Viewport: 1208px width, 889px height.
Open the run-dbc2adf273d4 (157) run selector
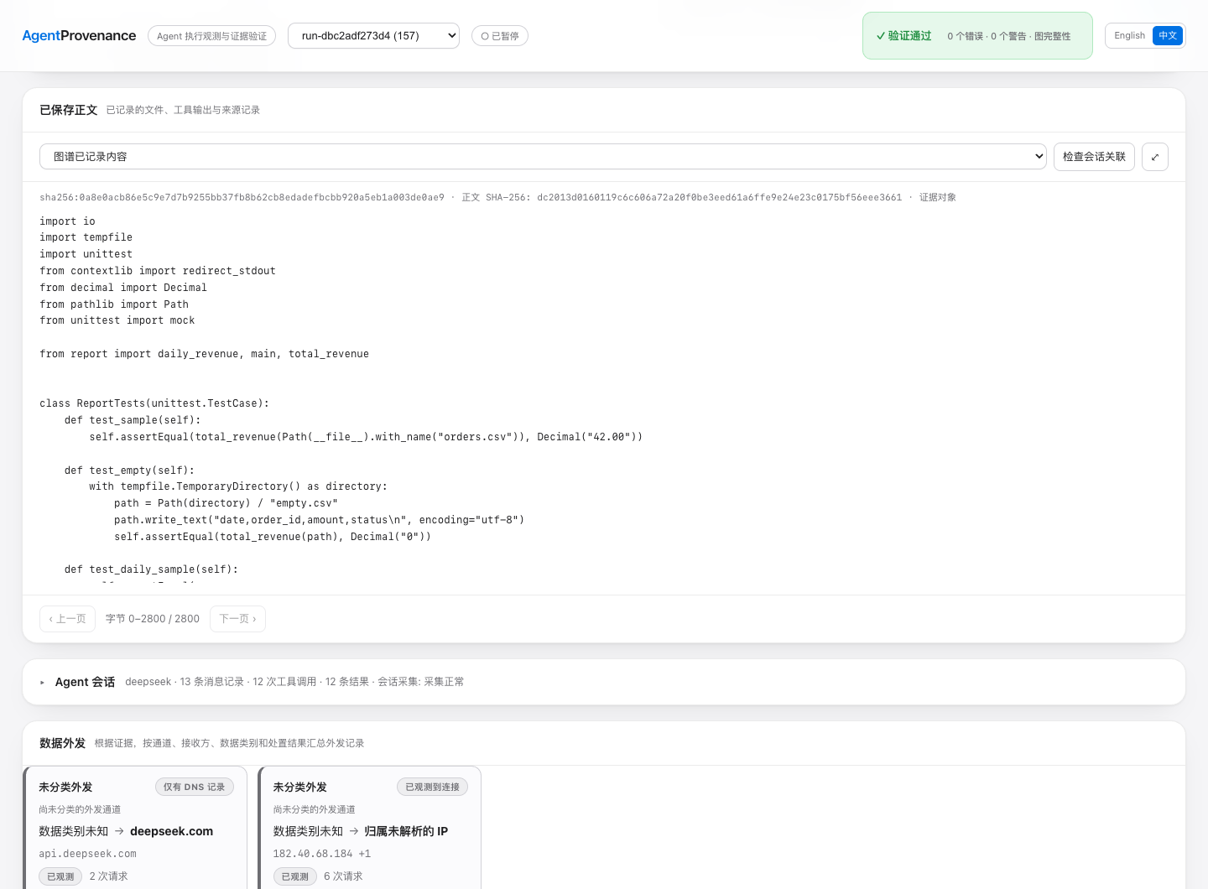pos(373,35)
